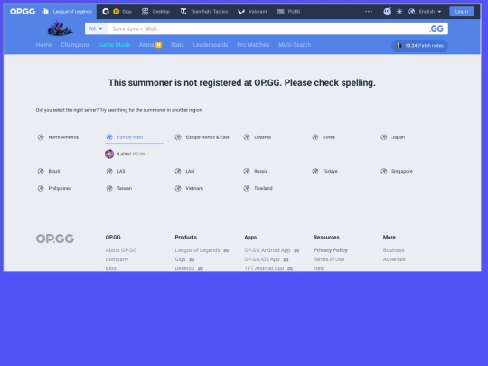Open OP.GG Android App link
The width and height of the screenshot is (488, 366).
pos(272,250)
